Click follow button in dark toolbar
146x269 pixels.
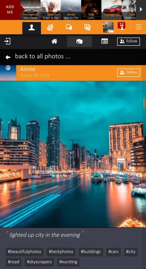click(129, 42)
